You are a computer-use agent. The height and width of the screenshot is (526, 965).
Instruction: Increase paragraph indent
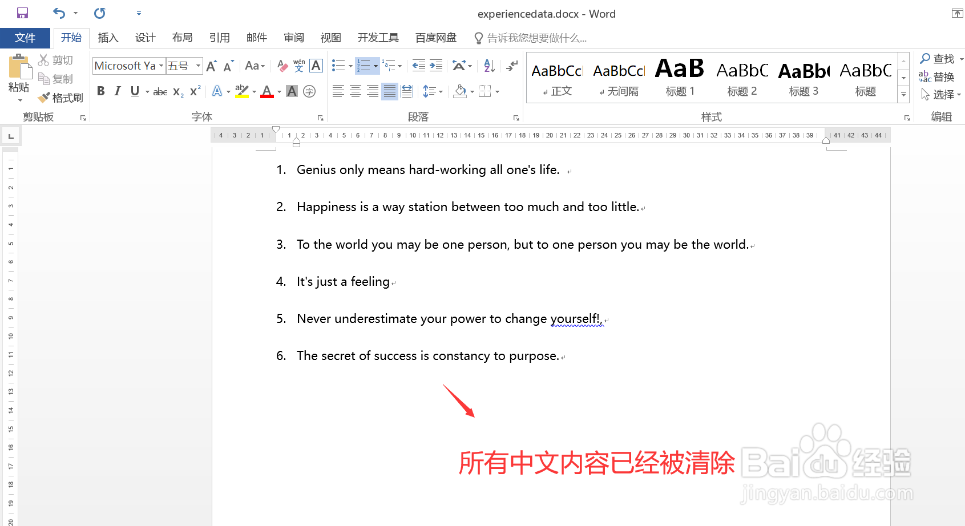coord(436,66)
